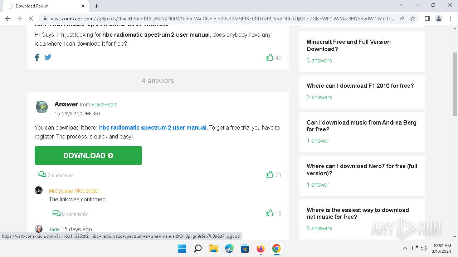Open new browser tab

coord(97,6)
